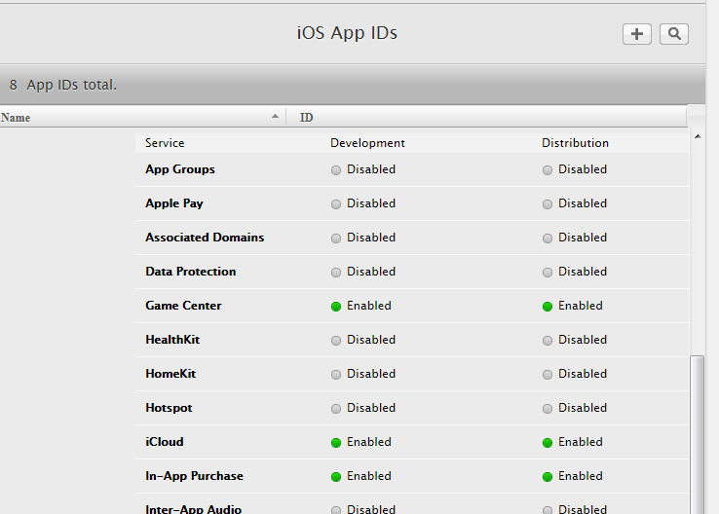Image resolution: width=719 pixels, height=514 pixels.
Task: Select the Inter-App Audio service name
Action: tap(194, 509)
